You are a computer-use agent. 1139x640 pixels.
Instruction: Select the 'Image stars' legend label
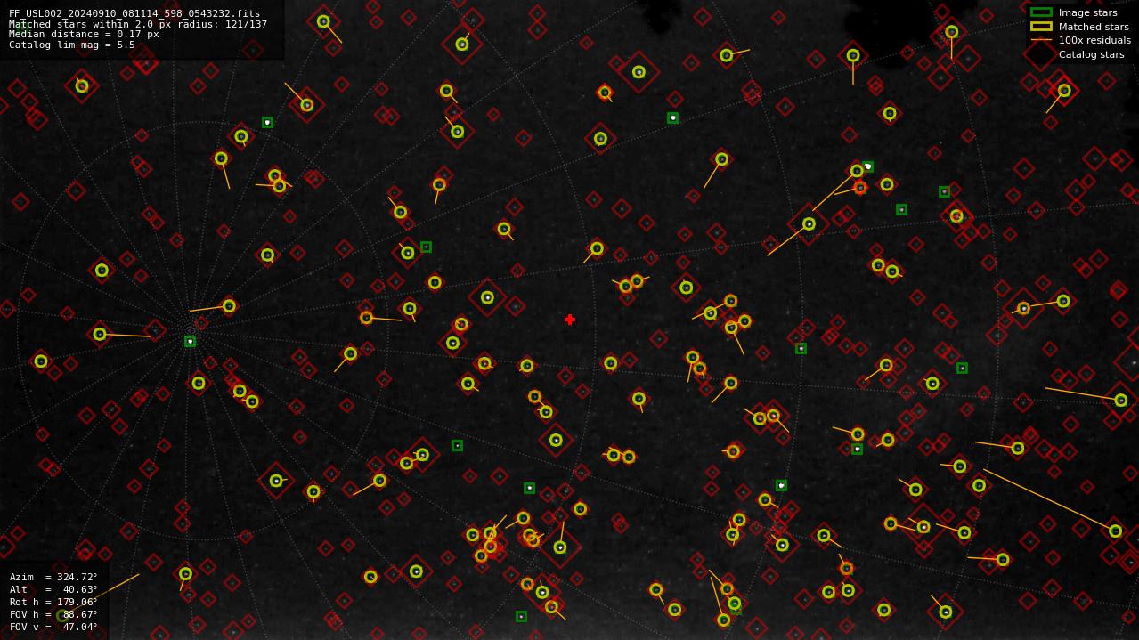(1087, 12)
